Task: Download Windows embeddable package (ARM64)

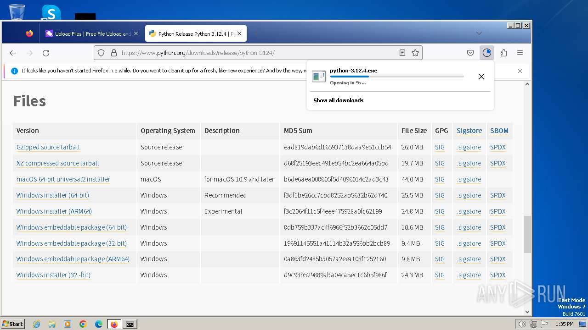Action: tap(73, 259)
